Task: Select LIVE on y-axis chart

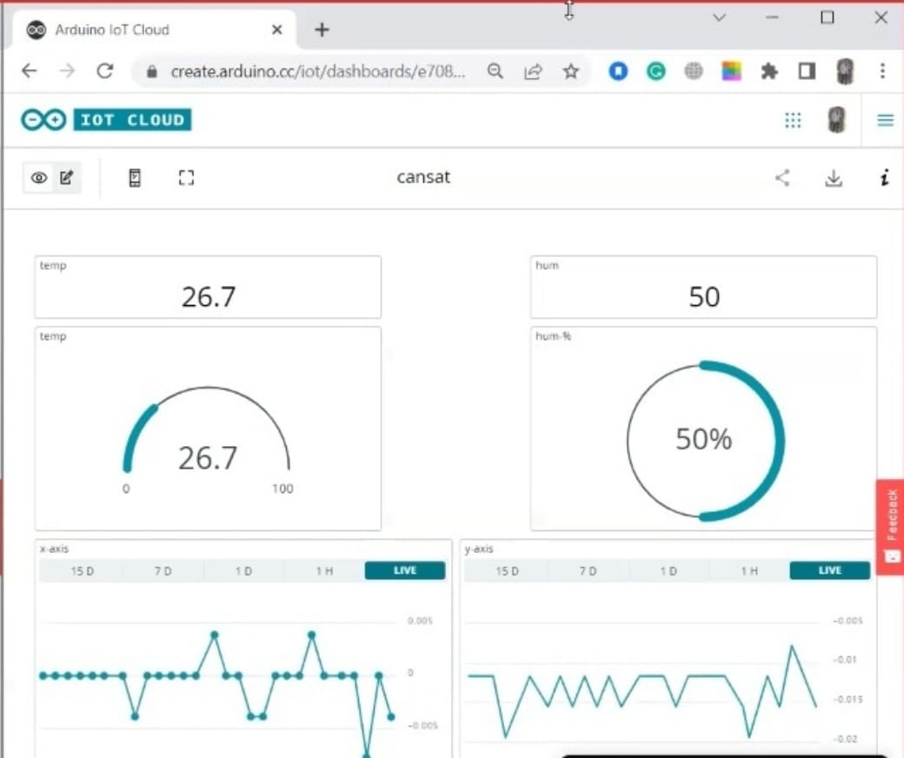Action: pyautogui.click(x=829, y=570)
